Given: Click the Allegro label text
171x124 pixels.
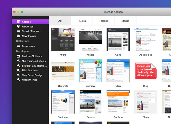Looking at the screenshot, I should pyautogui.click(x=90, y=55).
